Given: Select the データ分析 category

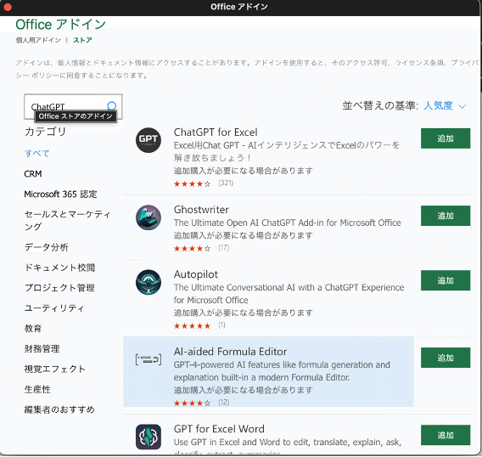Looking at the screenshot, I should pos(46,247).
